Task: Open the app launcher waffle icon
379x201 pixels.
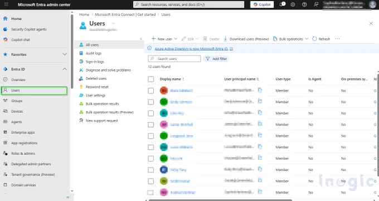Action: coord(6,4)
